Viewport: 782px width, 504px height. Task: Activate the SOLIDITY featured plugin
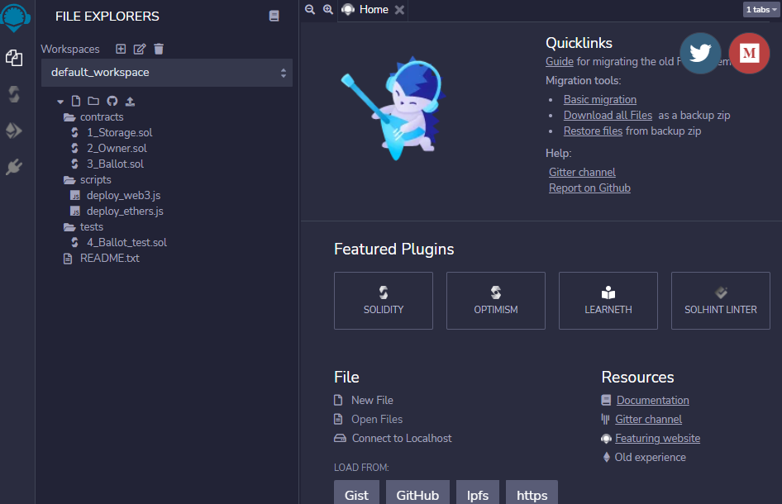(x=384, y=301)
